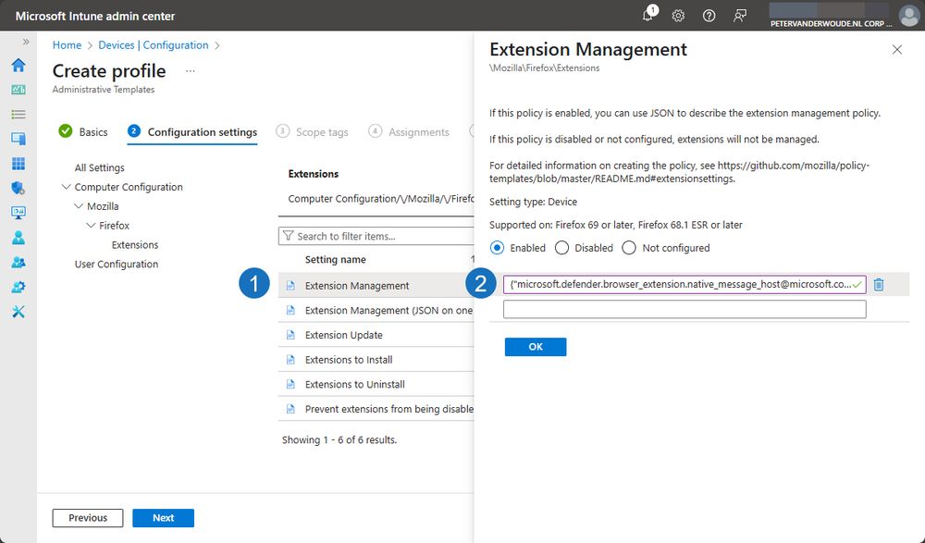The image size is (925, 543).
Task: Open the Extension Update setting
Action: point(343,335)
